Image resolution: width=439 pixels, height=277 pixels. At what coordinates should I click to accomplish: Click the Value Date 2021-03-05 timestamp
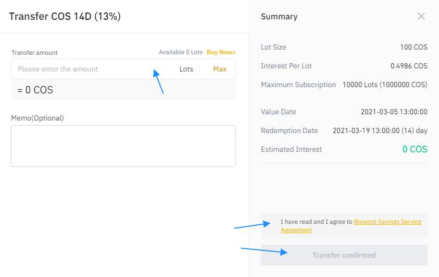[x=394, y=112]
